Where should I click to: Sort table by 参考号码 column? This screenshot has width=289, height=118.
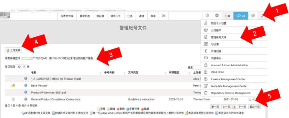(109, 73)
